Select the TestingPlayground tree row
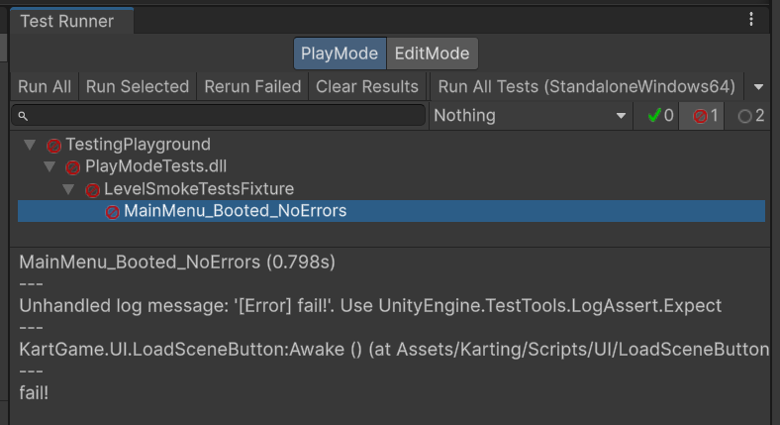Screen dimensions: 780x425 coord(392,145)
